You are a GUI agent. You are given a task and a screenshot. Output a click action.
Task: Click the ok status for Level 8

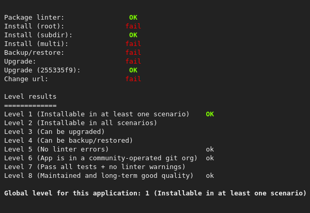210,176
